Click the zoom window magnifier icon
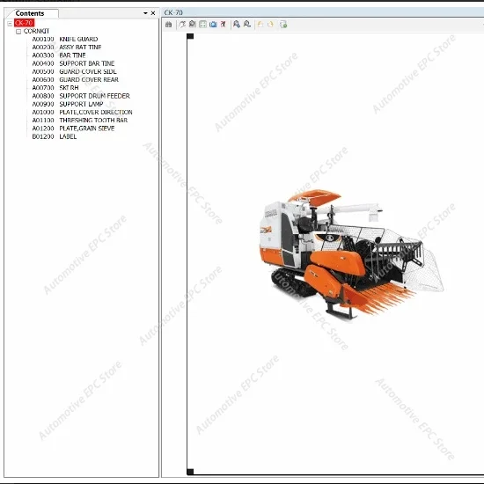Image resolution: width=484 pixels, height=484 pixels. pyautogui.click(x=193, y=24)
